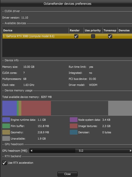Click the Render column header

tap(76, 30)
